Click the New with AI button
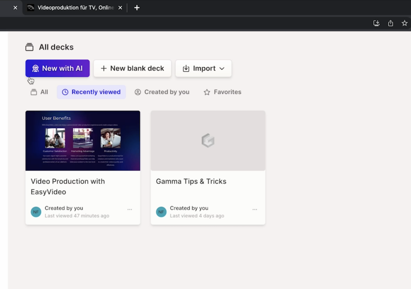 point(57,68)
